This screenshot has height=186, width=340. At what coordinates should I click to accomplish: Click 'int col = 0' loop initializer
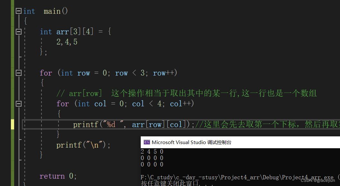pyautogui.click(x=101, y=104)
